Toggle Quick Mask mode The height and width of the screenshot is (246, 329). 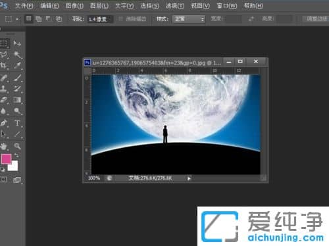coord(3,180)
